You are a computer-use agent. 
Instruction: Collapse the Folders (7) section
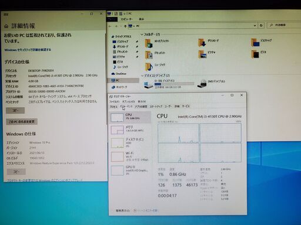click(142, 35)
